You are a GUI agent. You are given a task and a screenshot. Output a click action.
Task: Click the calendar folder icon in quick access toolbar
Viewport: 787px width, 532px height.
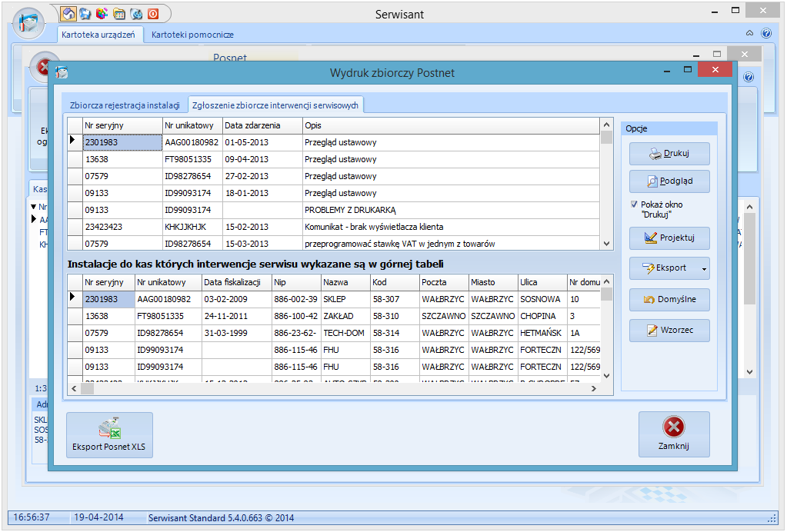pyautogui.click(x=119, y=14)
